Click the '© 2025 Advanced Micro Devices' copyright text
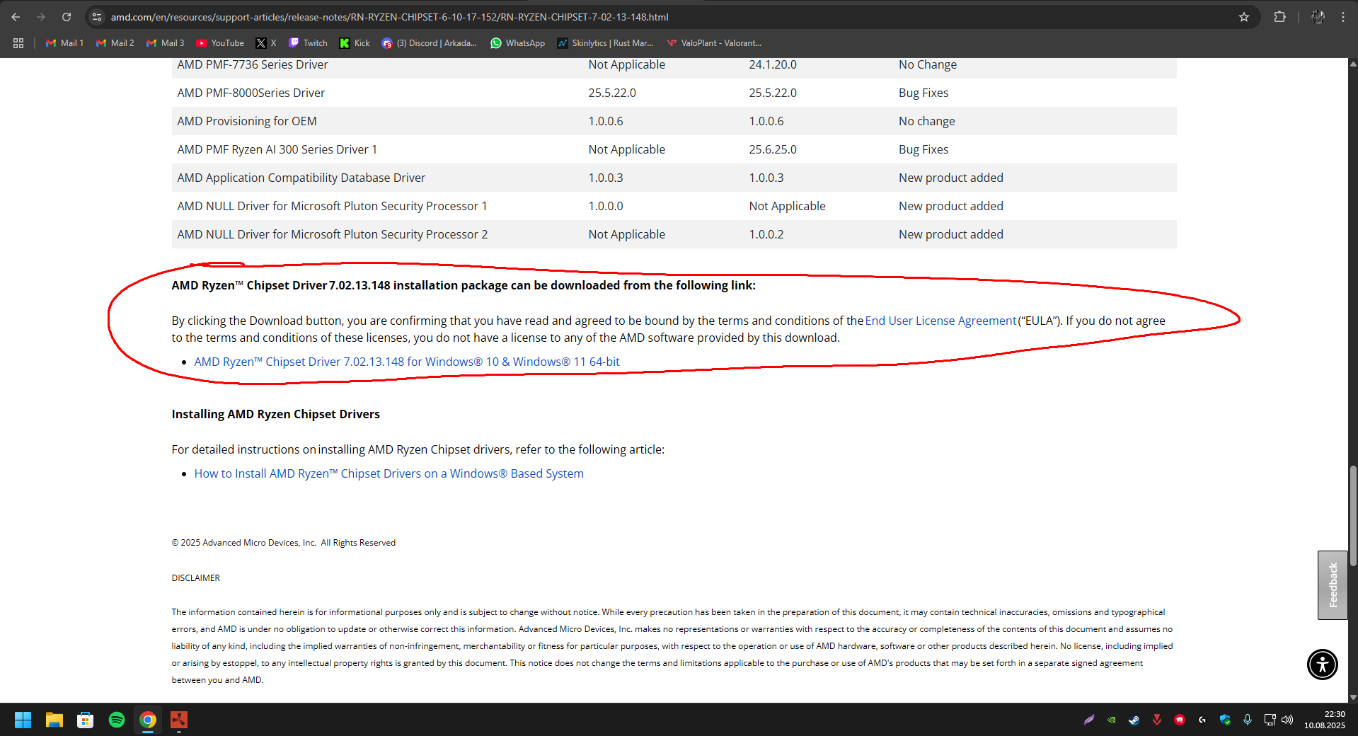 tap(284, 543)
